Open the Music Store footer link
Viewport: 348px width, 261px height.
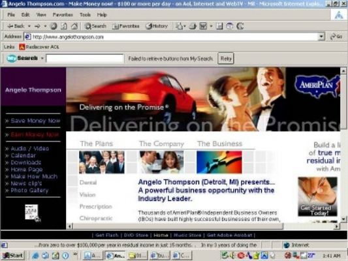coord(187,235)
